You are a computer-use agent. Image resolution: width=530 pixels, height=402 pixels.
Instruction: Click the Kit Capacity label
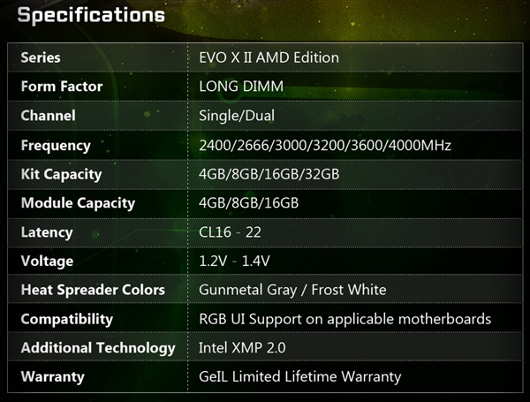[61, 174]
